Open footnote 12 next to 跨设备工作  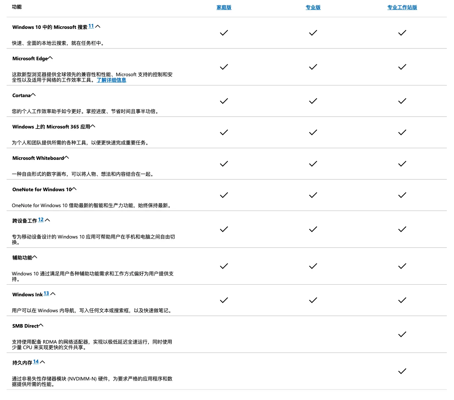point(41,220)
